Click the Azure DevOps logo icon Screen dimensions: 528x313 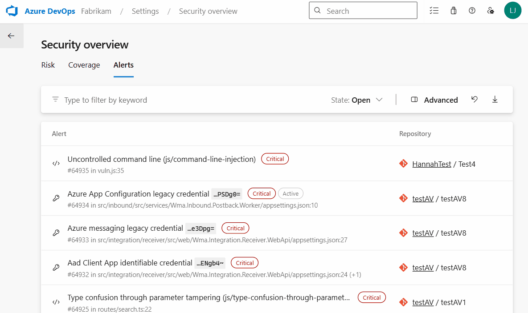[x=11, y=11]
